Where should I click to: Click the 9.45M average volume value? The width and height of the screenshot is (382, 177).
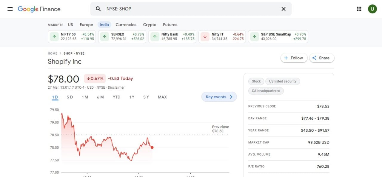tap(324, 154)
